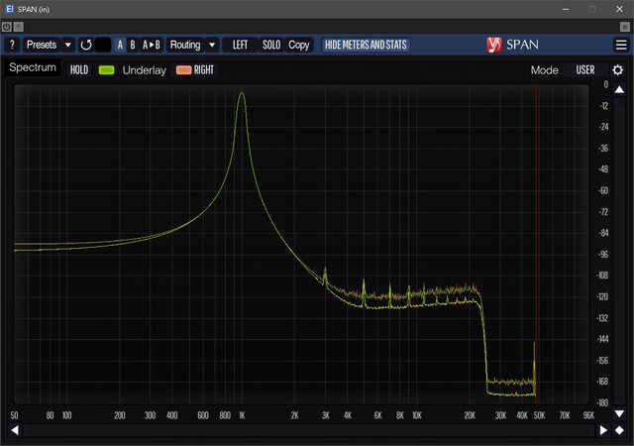
Task: Click the reset/undo circular arrow icon
Action: coord(85,45)
